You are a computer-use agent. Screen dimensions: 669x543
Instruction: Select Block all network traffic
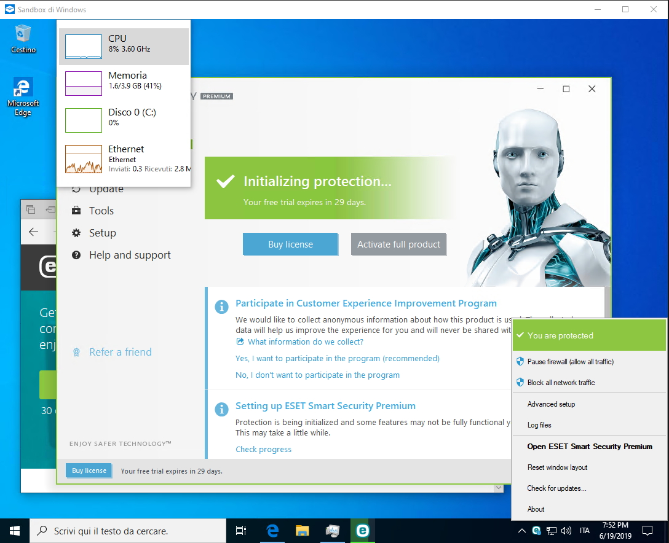pyautogui.click(x=589, y=382)
